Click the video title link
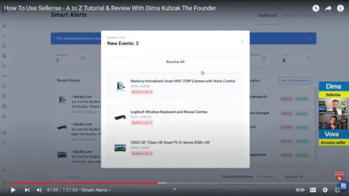Image resolution: width=349 pixels, height=196 pixels. click(110, 8)
